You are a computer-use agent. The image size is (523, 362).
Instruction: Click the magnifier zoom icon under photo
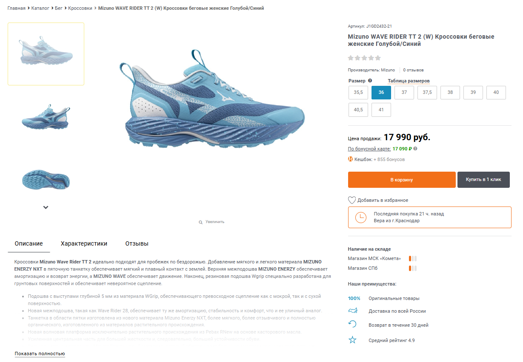(200, 222)
